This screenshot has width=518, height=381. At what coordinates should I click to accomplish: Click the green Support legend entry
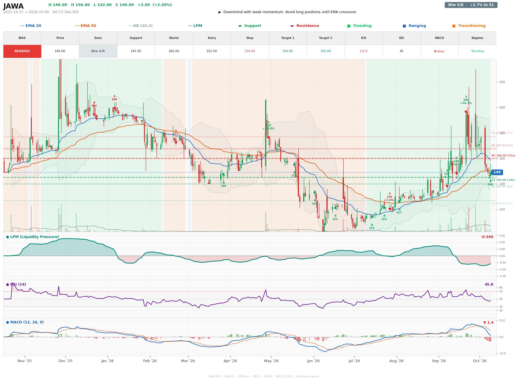click(250, 26)
